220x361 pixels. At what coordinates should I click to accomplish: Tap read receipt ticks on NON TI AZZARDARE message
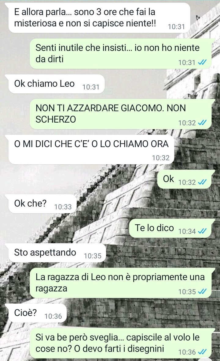pos(202,123)
